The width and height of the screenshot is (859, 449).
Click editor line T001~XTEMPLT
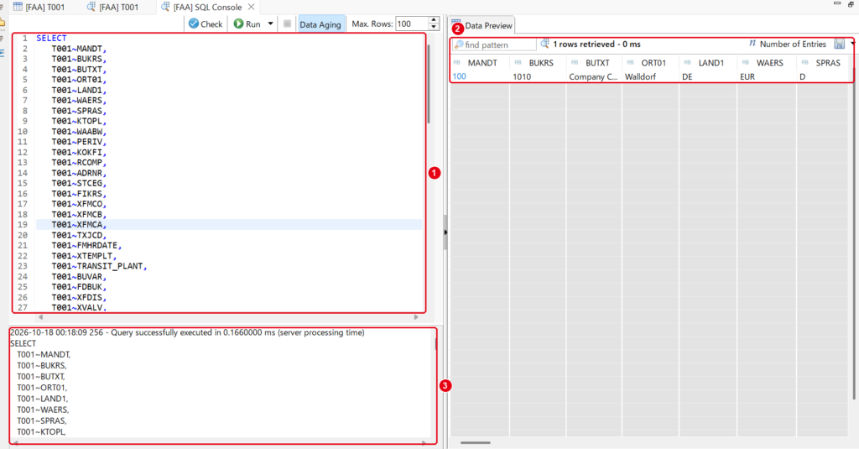84,256
